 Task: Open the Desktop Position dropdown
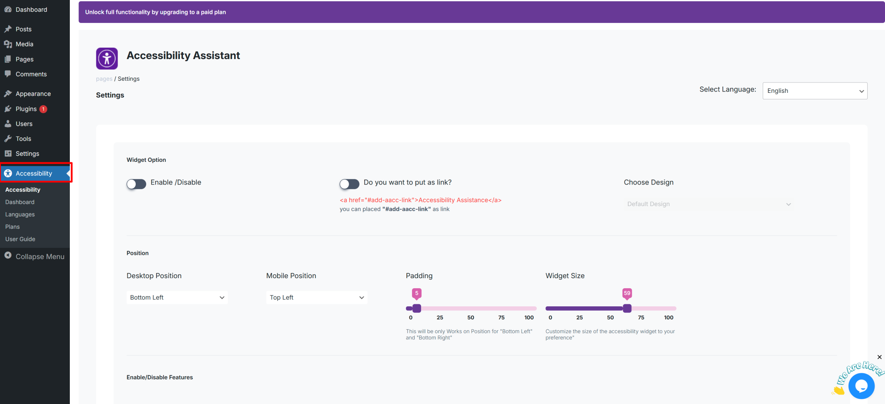[x=177, y=297]
